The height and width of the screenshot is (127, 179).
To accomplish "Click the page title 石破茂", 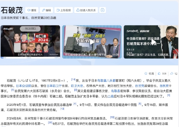I will click(12, 10).
